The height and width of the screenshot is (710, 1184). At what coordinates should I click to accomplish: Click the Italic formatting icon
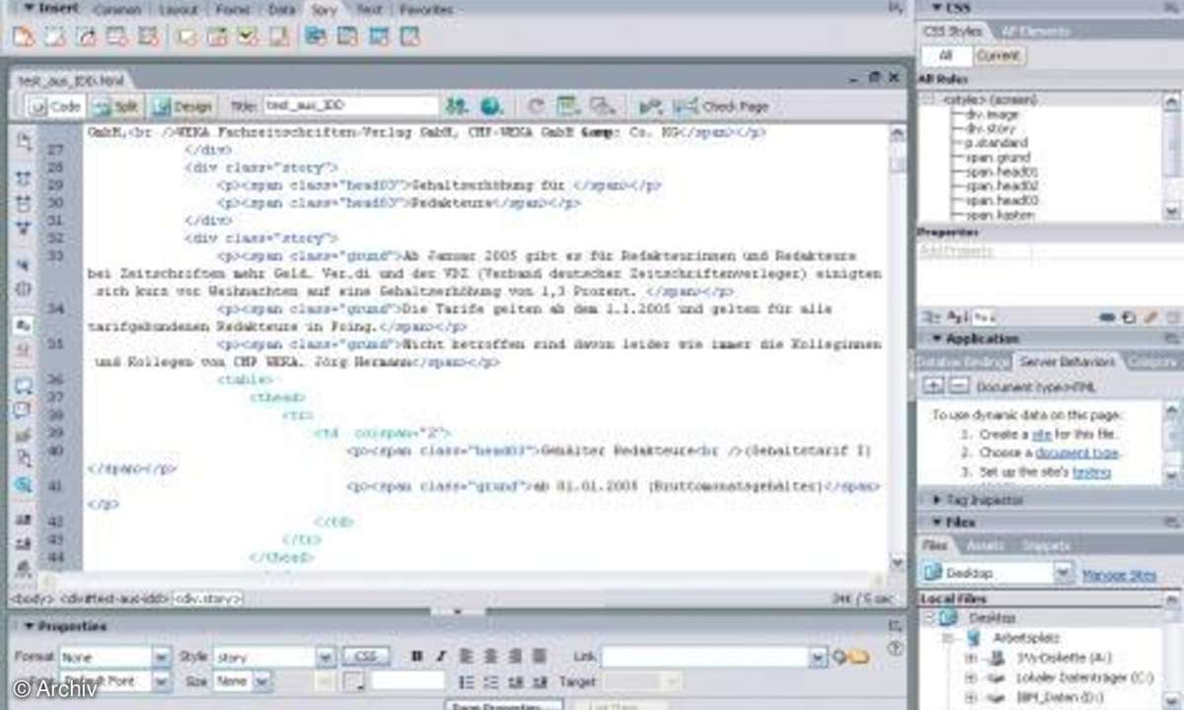(x=441, y=657)
